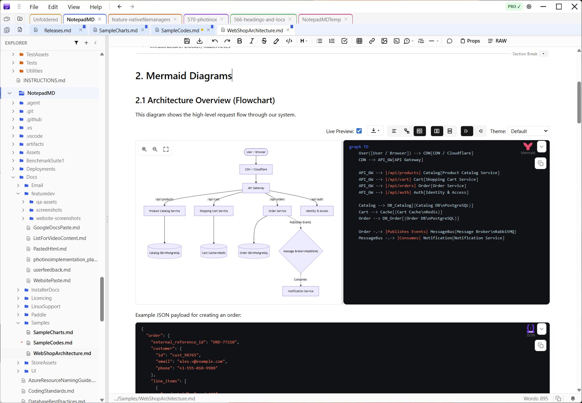
Task: Switch to RAW markdown mode
Action: [497, 41]
